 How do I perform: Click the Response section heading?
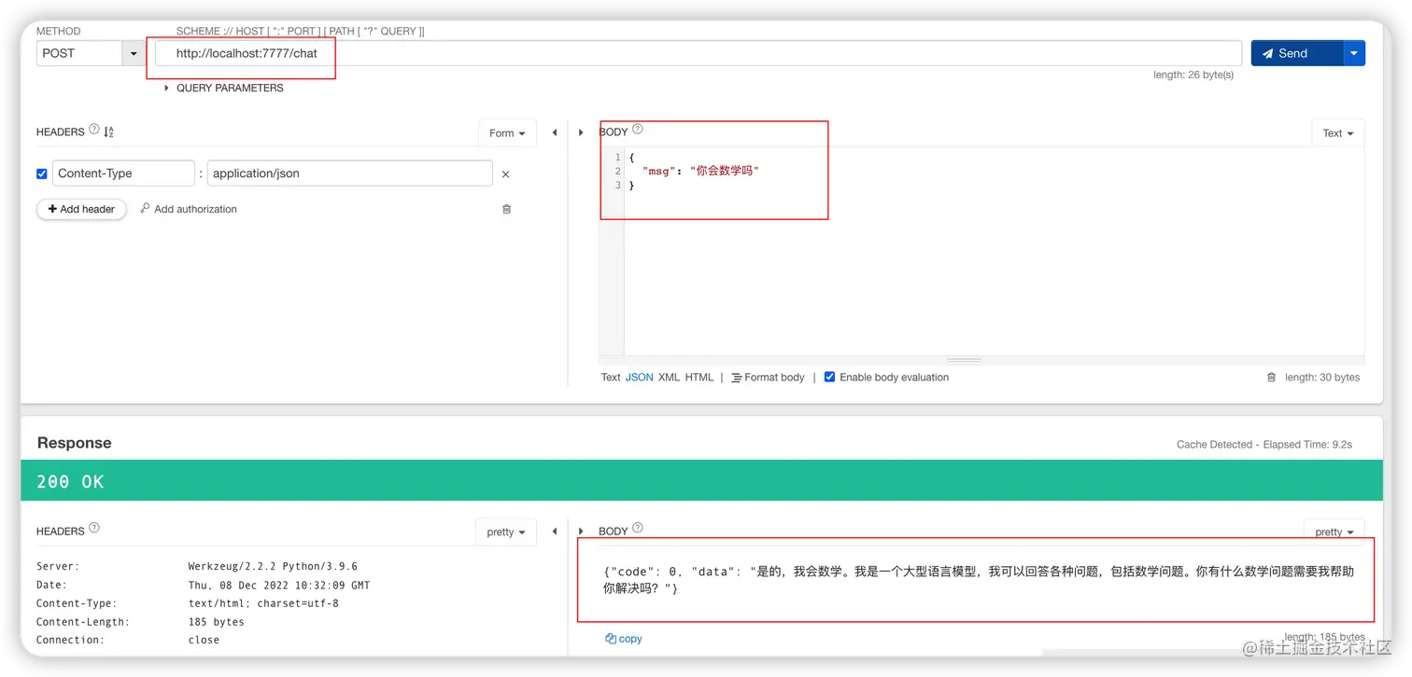(x=74, y=443)
